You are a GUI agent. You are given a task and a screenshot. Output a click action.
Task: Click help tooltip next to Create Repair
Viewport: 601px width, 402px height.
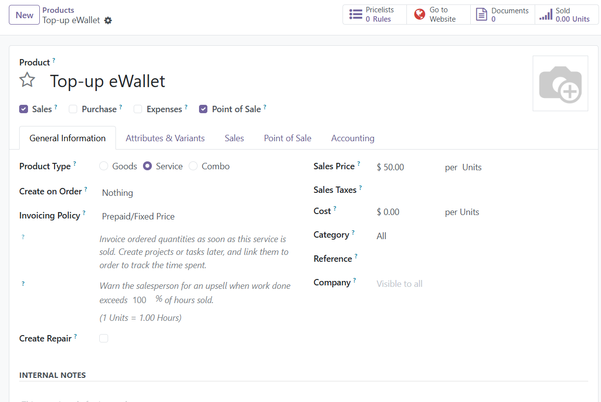click(75, 336)
